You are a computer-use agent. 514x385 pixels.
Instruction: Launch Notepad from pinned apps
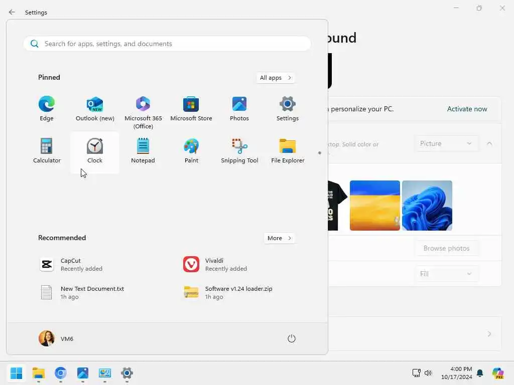pyautogui.click(x=143, y=151)
